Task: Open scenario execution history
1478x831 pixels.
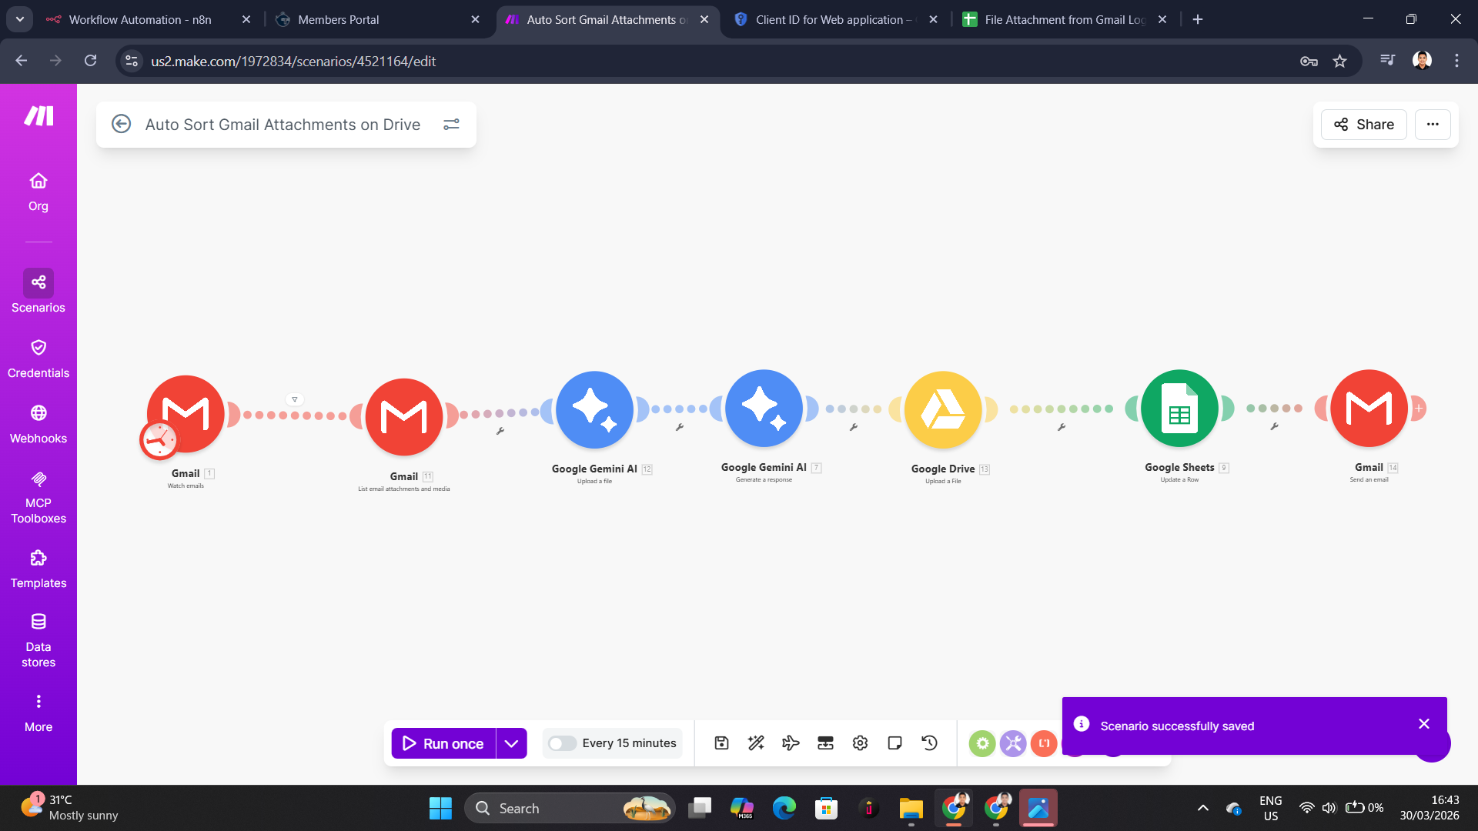Action: click(929, 743)
